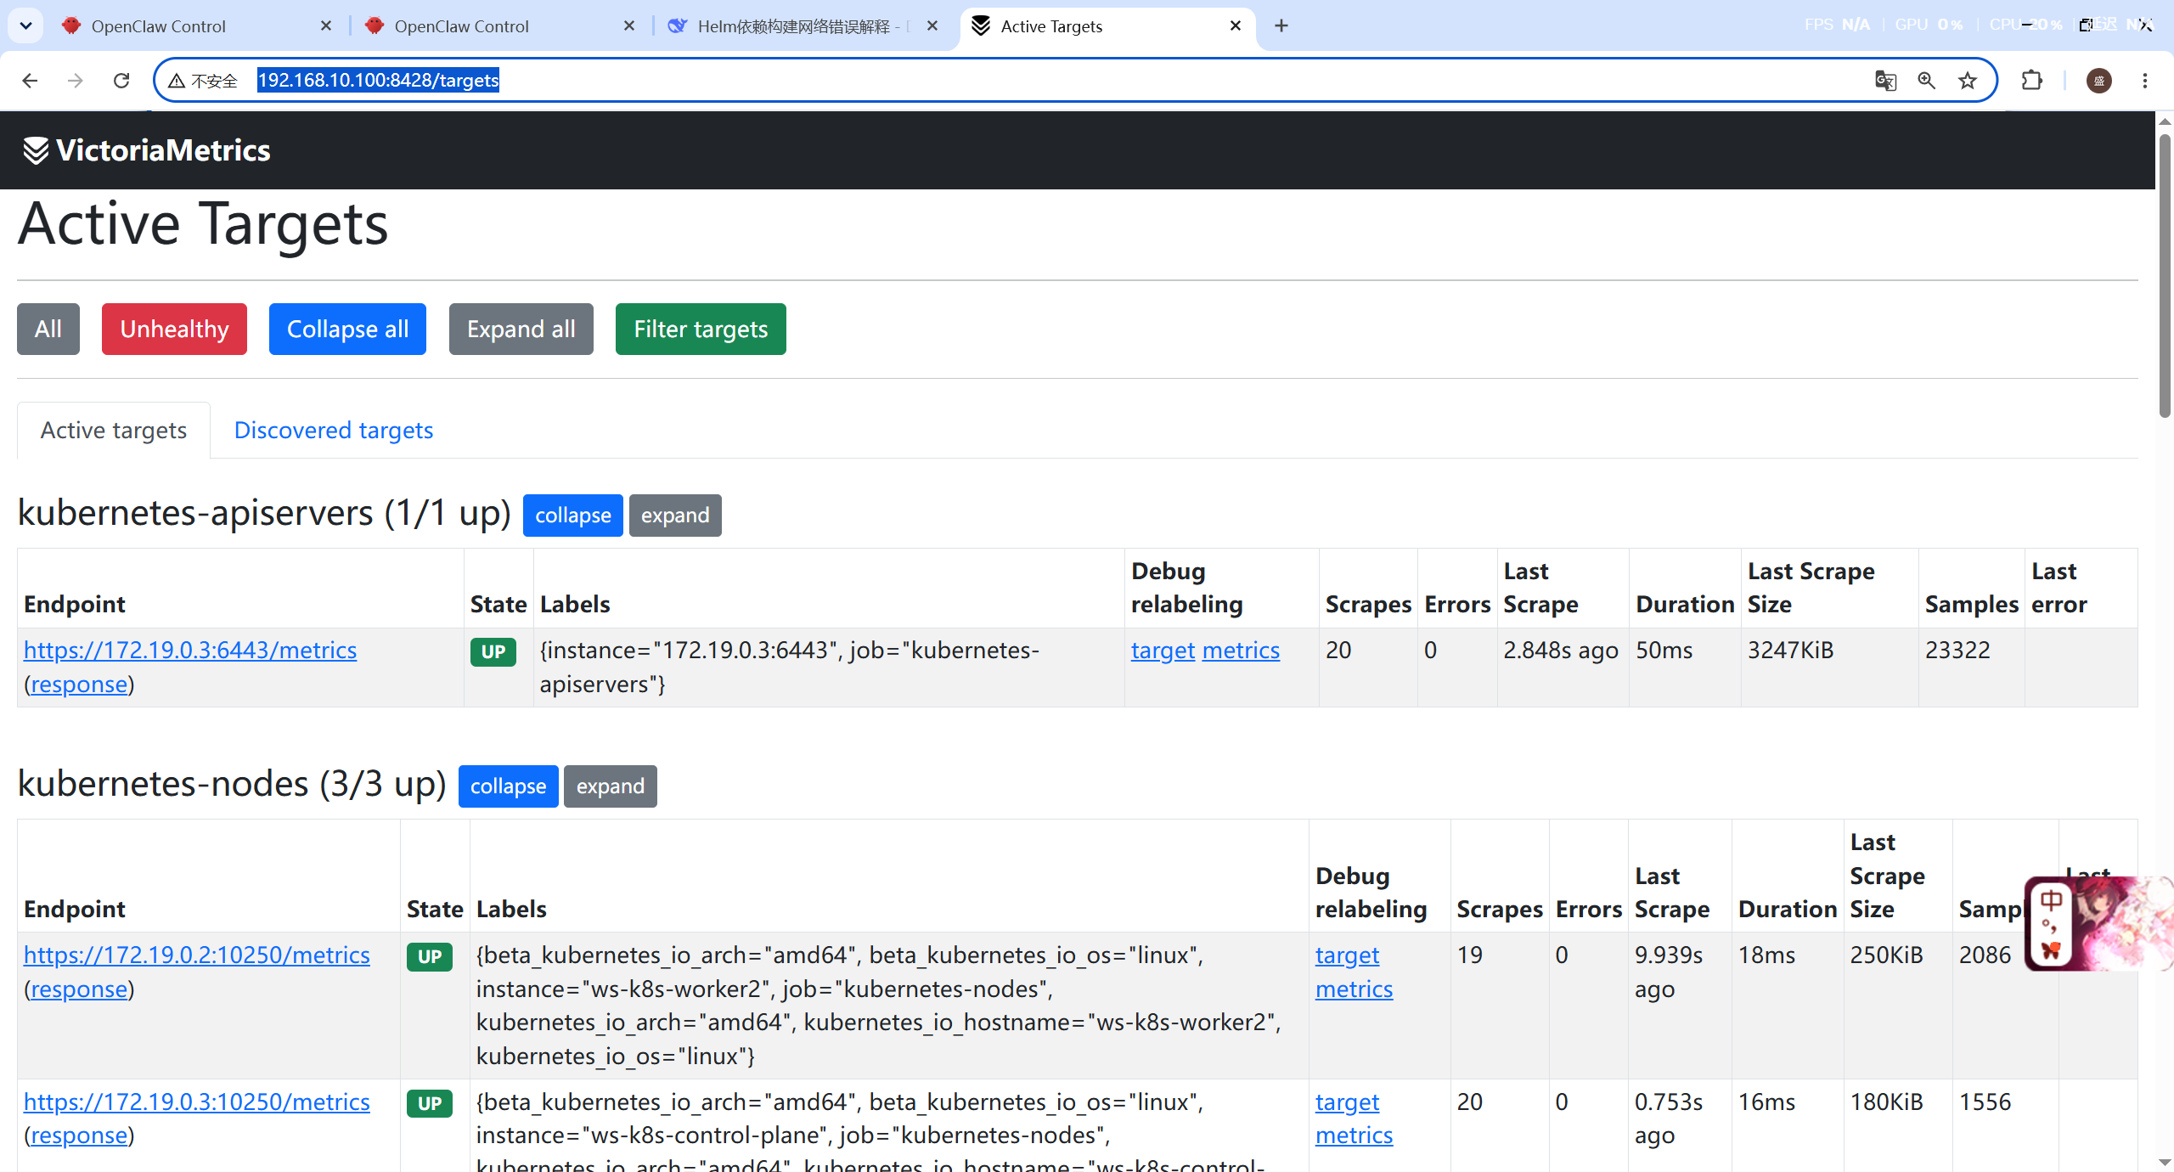This screenshot has width=2174, height=1172.
Task: Click the page vertical scrollbar thumb
Action: (2165, 276)
